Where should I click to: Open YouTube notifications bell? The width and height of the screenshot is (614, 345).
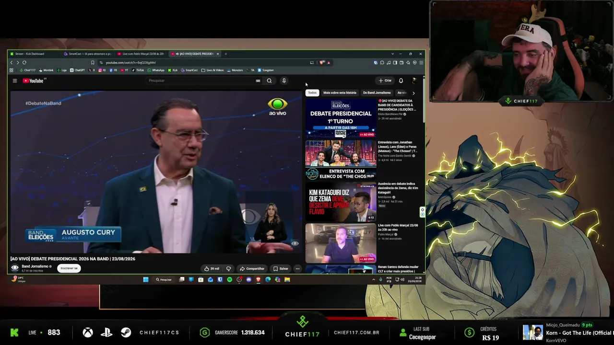[401, 81]
